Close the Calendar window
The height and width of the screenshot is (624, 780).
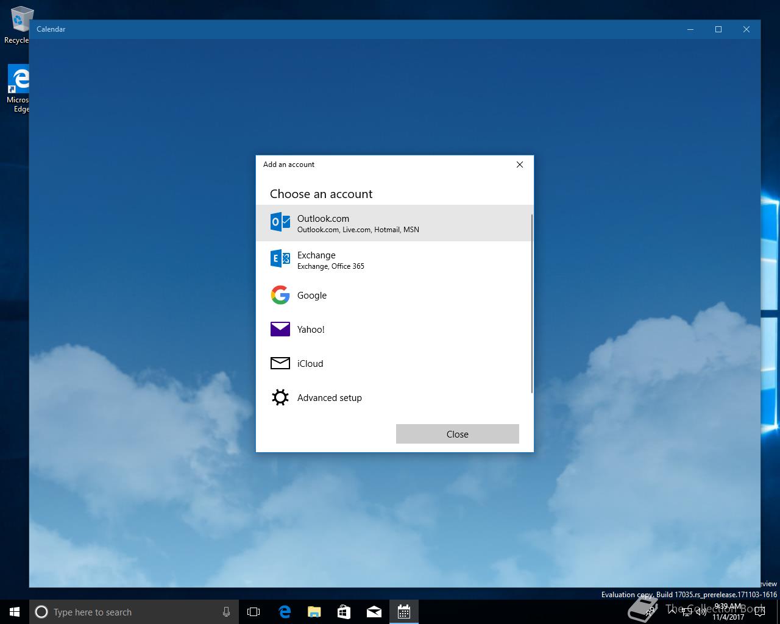746,29
